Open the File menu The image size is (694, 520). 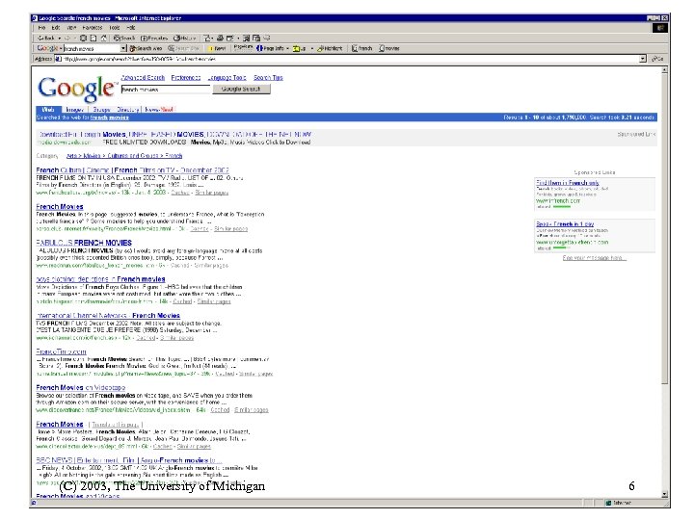tap(41, 27)
